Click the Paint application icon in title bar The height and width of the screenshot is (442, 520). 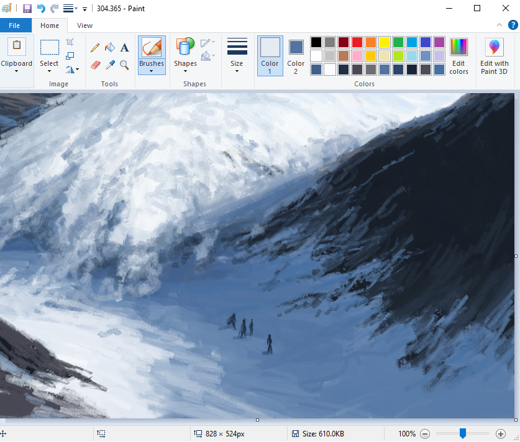click(x=7, y=8)
